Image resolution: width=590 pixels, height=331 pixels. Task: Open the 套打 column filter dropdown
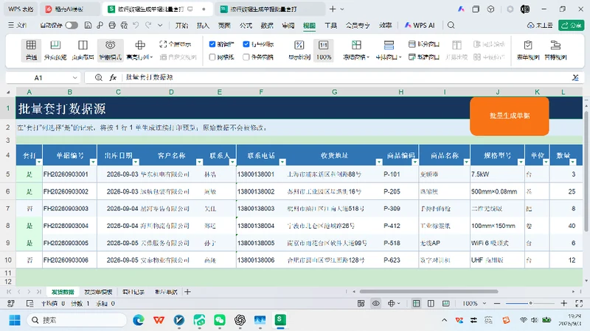39,162
